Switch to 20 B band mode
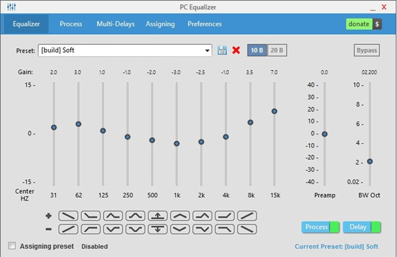This screenshot has height=257, width=397. click(x=277, y=51)
